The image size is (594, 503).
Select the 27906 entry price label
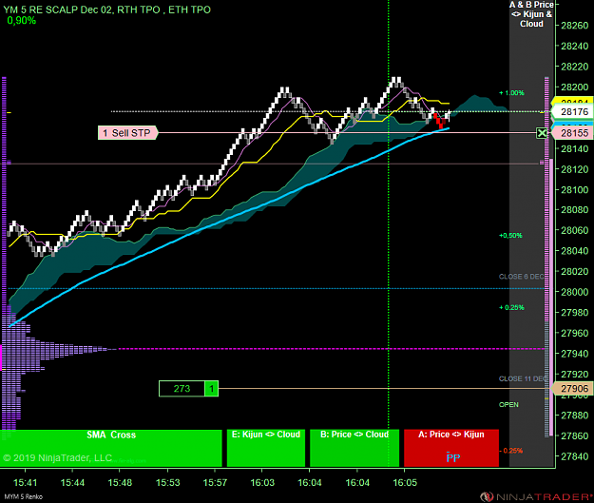(572, 389)
